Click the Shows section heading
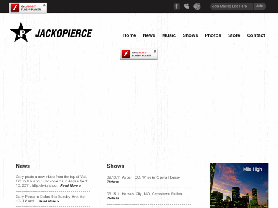 (115, 166)
